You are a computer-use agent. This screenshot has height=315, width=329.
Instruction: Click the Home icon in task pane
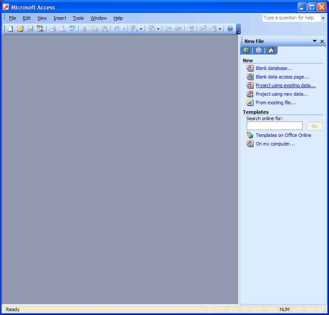point(271,51)
